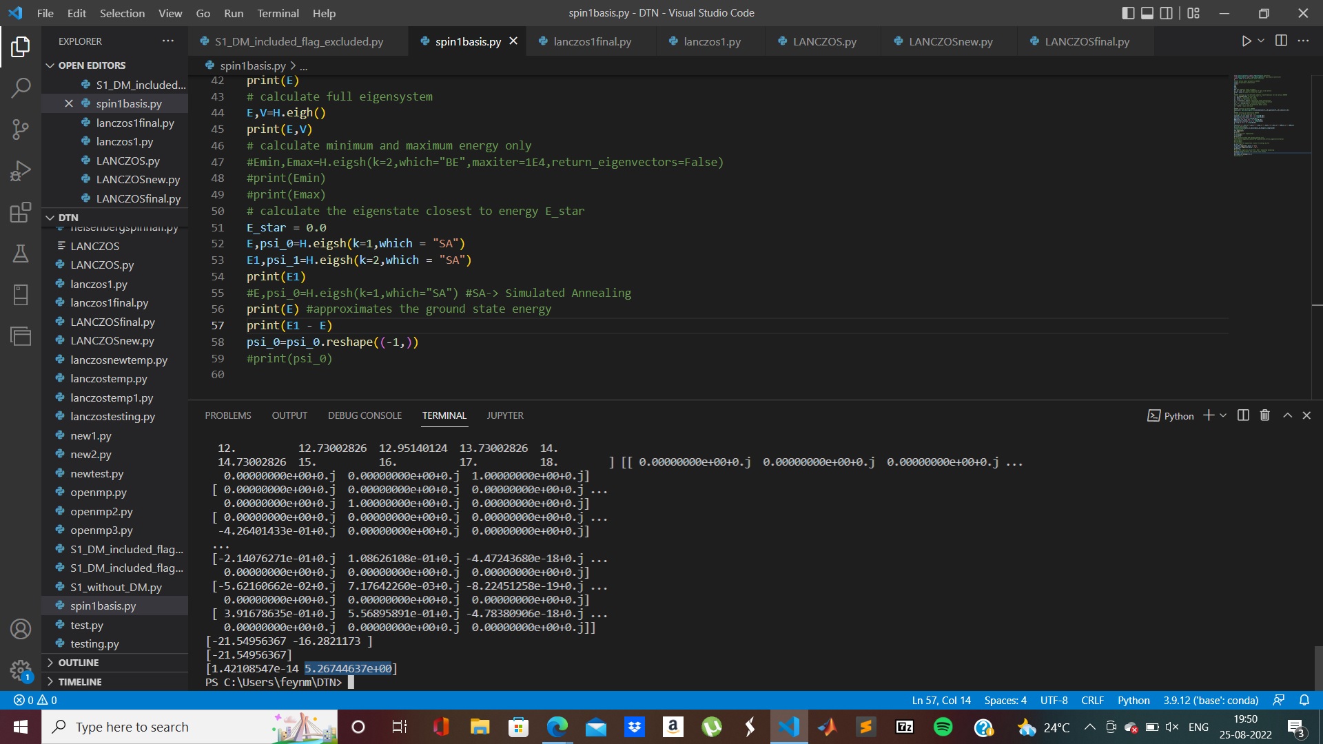Open Spotify from the taskbar
Image resolution: width=1323 pixels, height=744 pixels.
click(x=943, y=727)
